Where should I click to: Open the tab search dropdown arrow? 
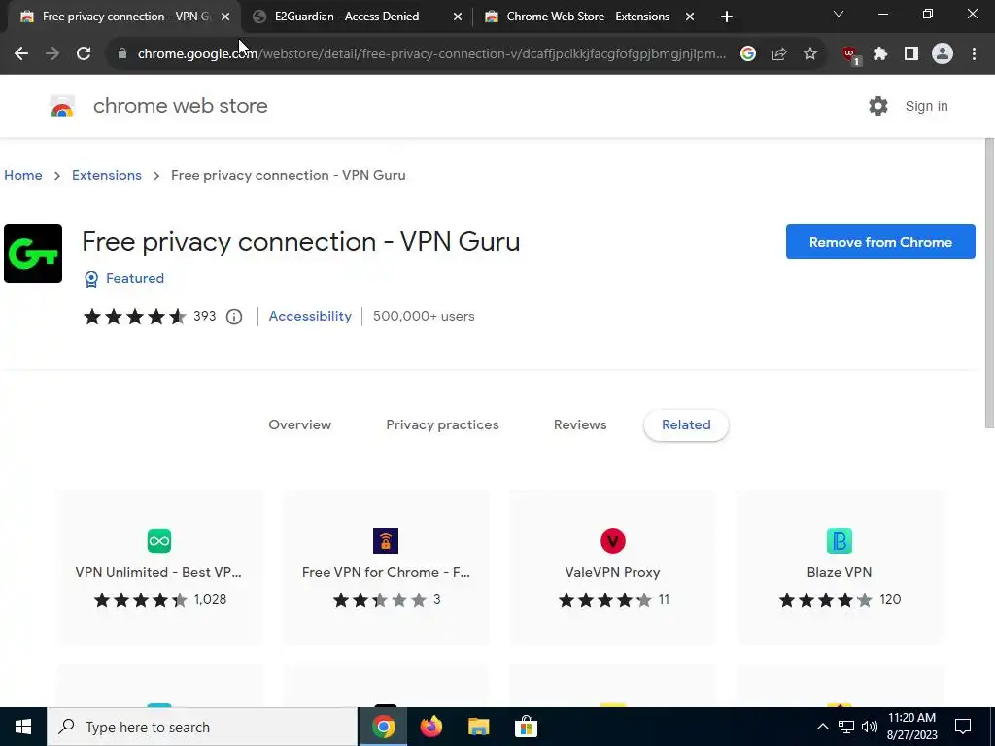coord(839,14)
